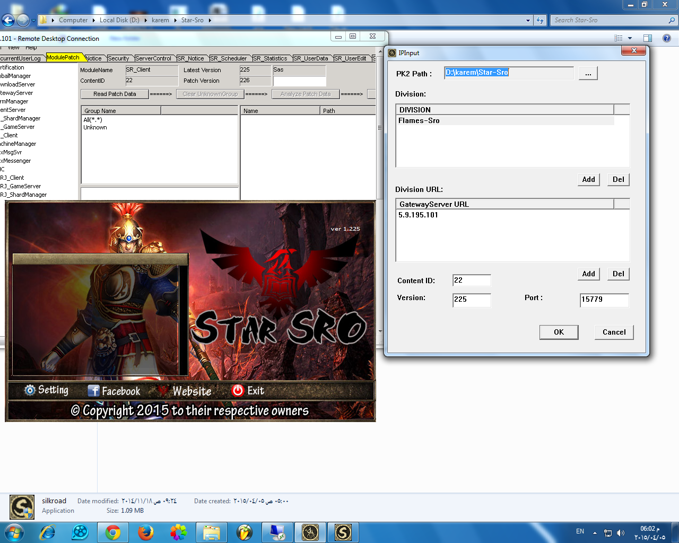Switch to the Security tab
The width and height of the screenshot is (679, 543).
(118, 58)
